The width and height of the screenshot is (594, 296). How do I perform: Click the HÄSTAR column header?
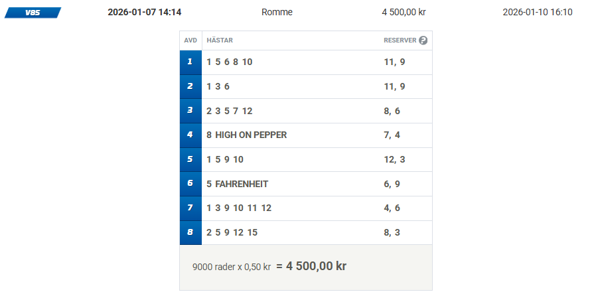[220, 40]
